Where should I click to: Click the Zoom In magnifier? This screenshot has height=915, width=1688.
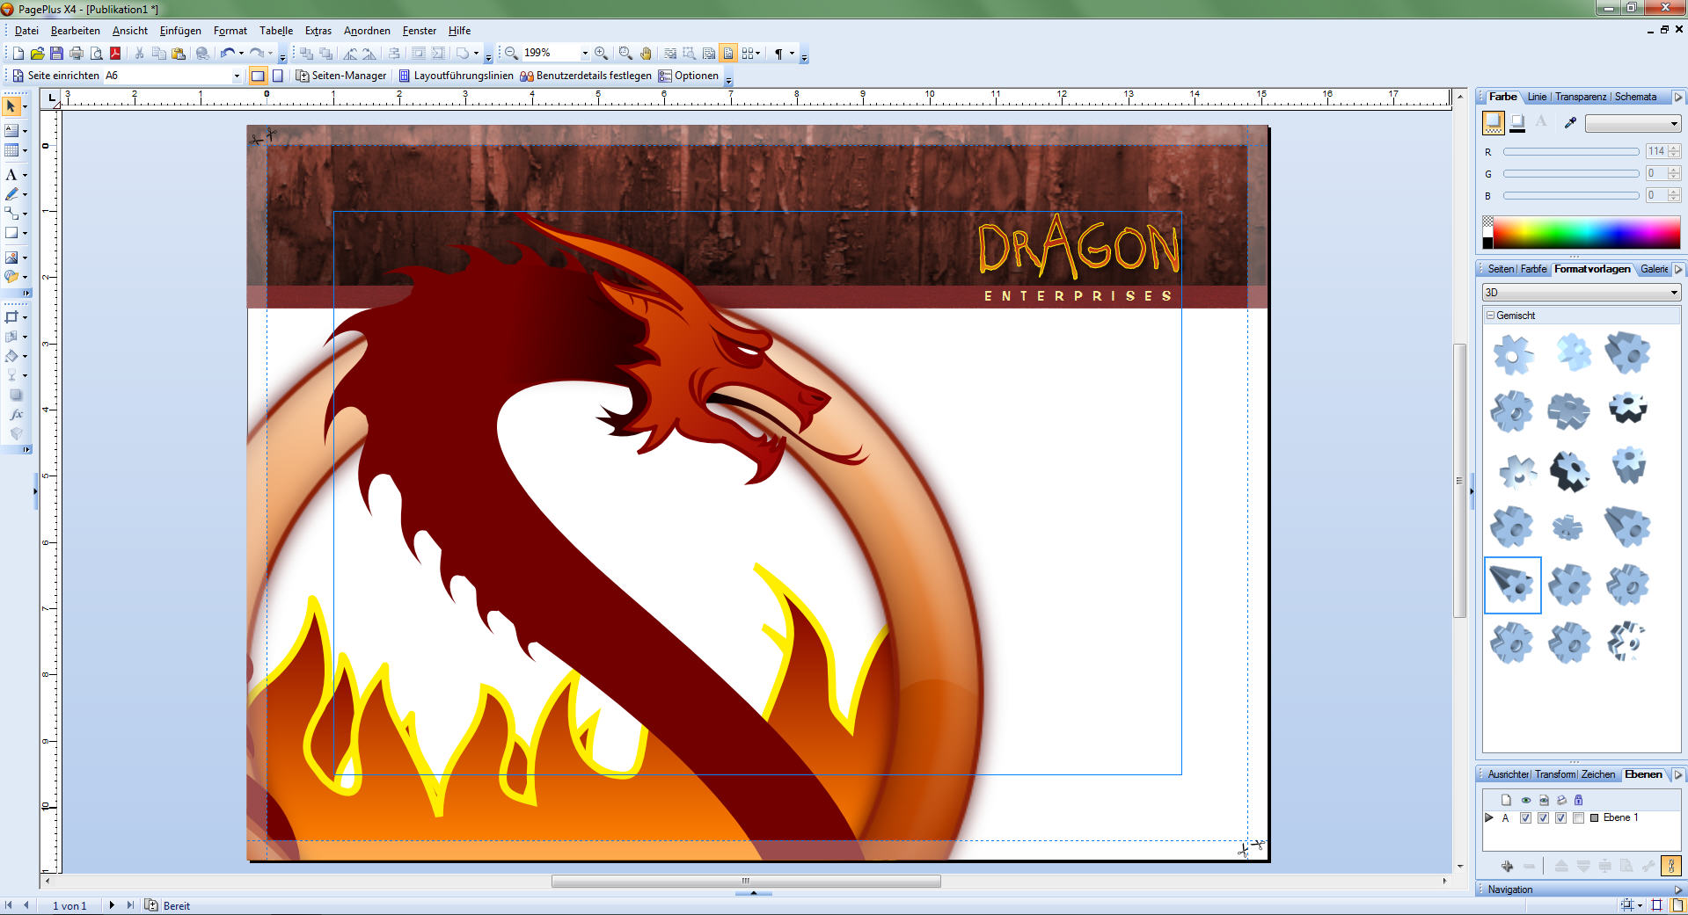pyautogui.click(x=601, y=53)
